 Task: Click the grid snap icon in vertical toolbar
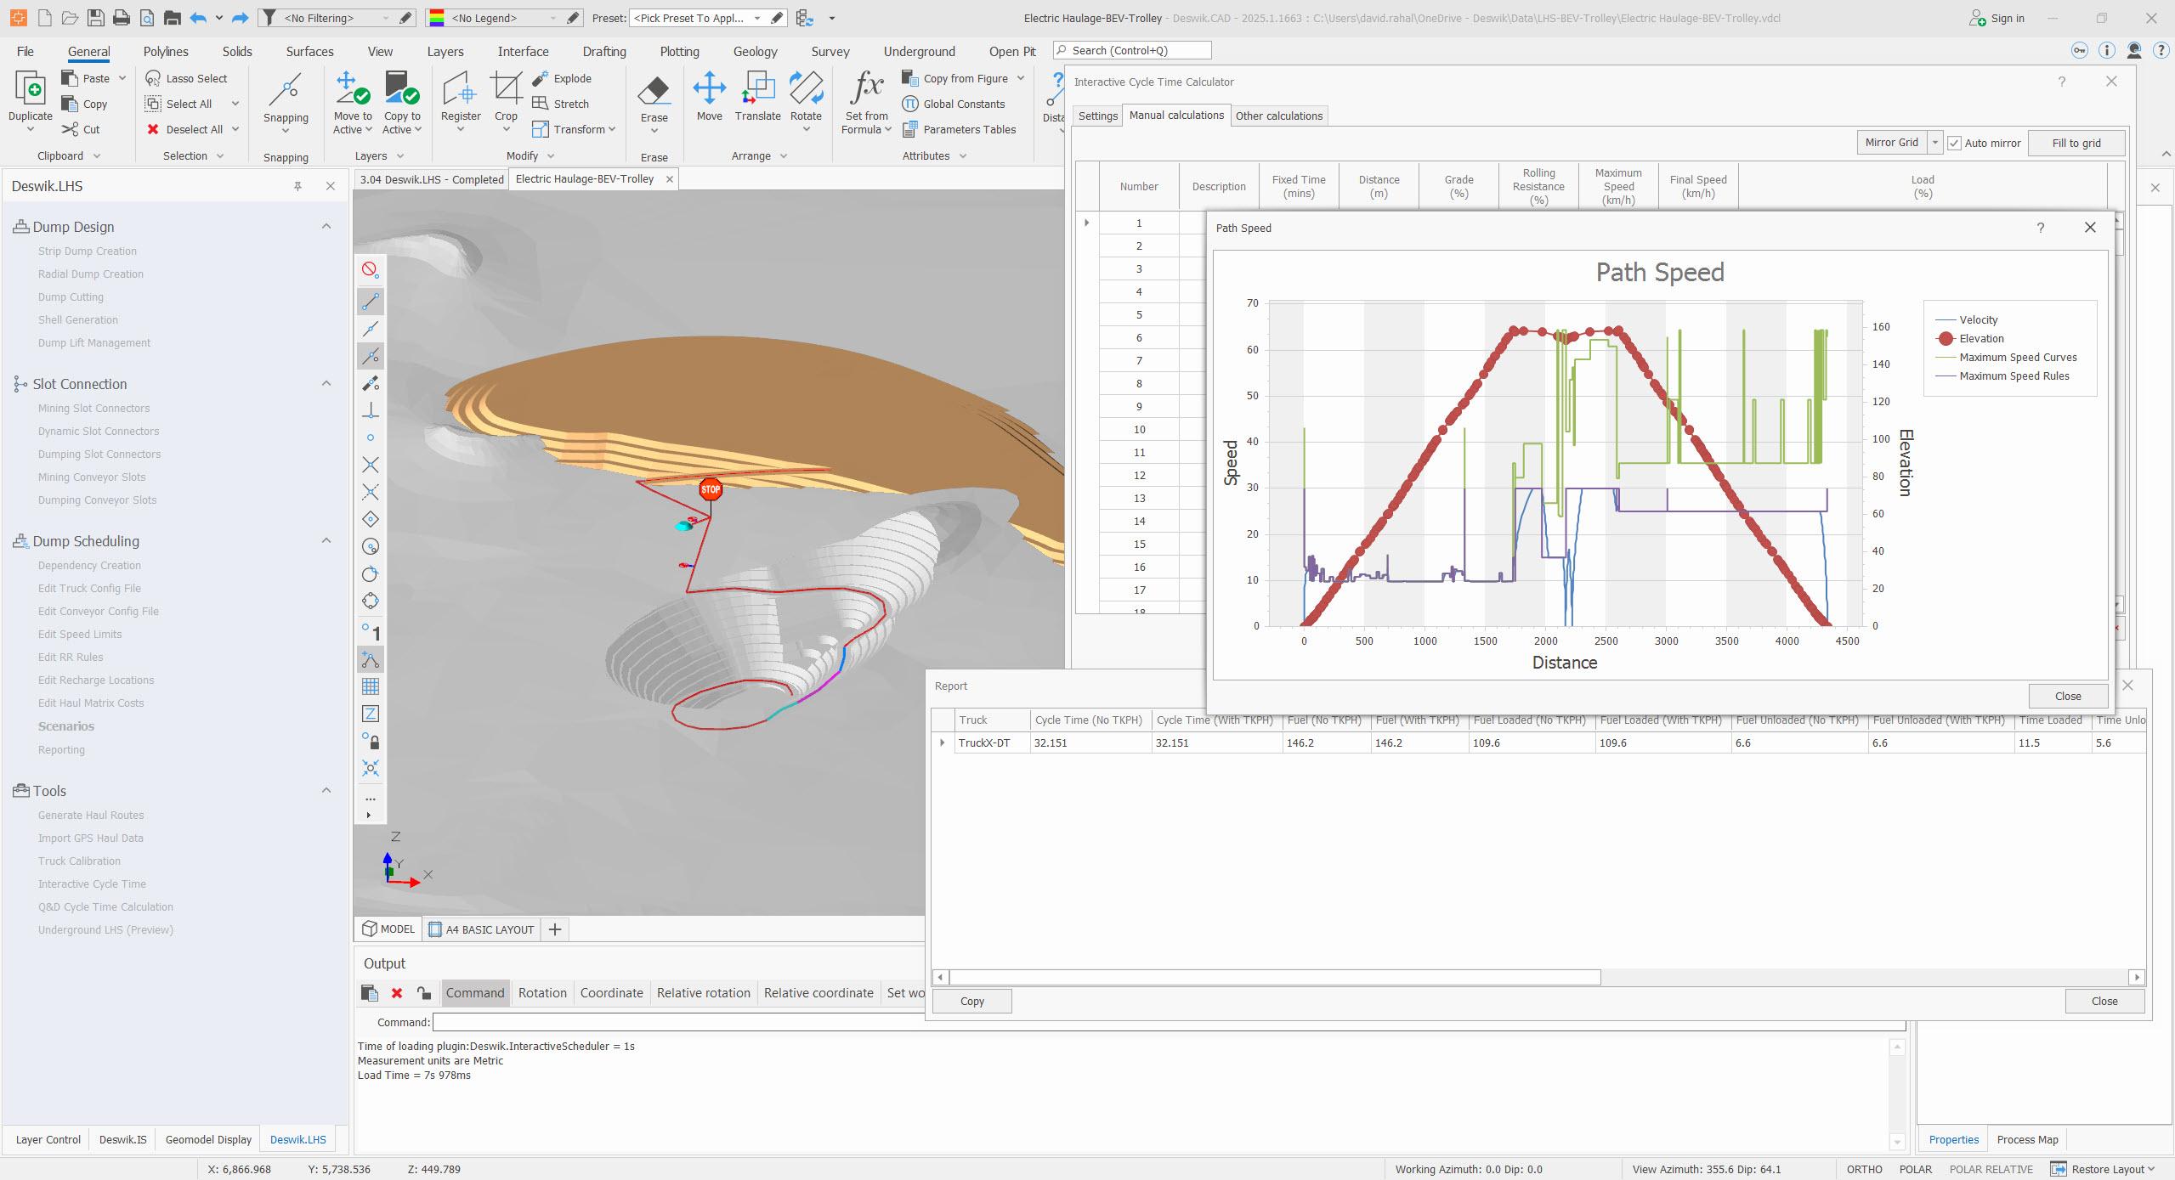pos(371,686)
